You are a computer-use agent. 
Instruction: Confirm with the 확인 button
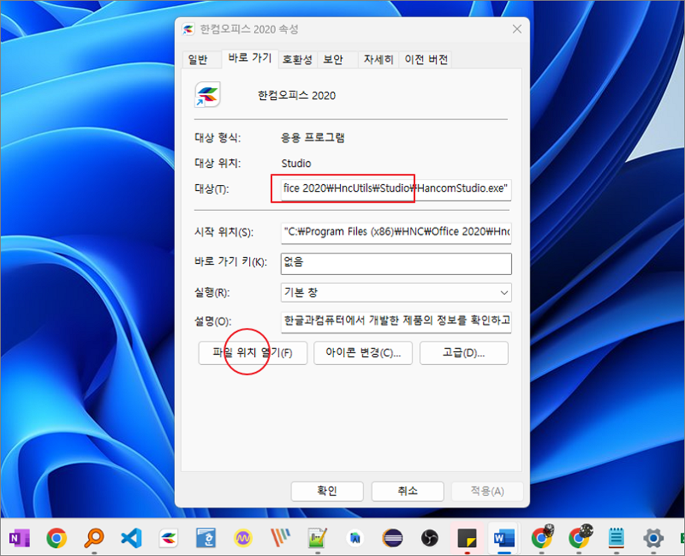[x=327, y=491]
